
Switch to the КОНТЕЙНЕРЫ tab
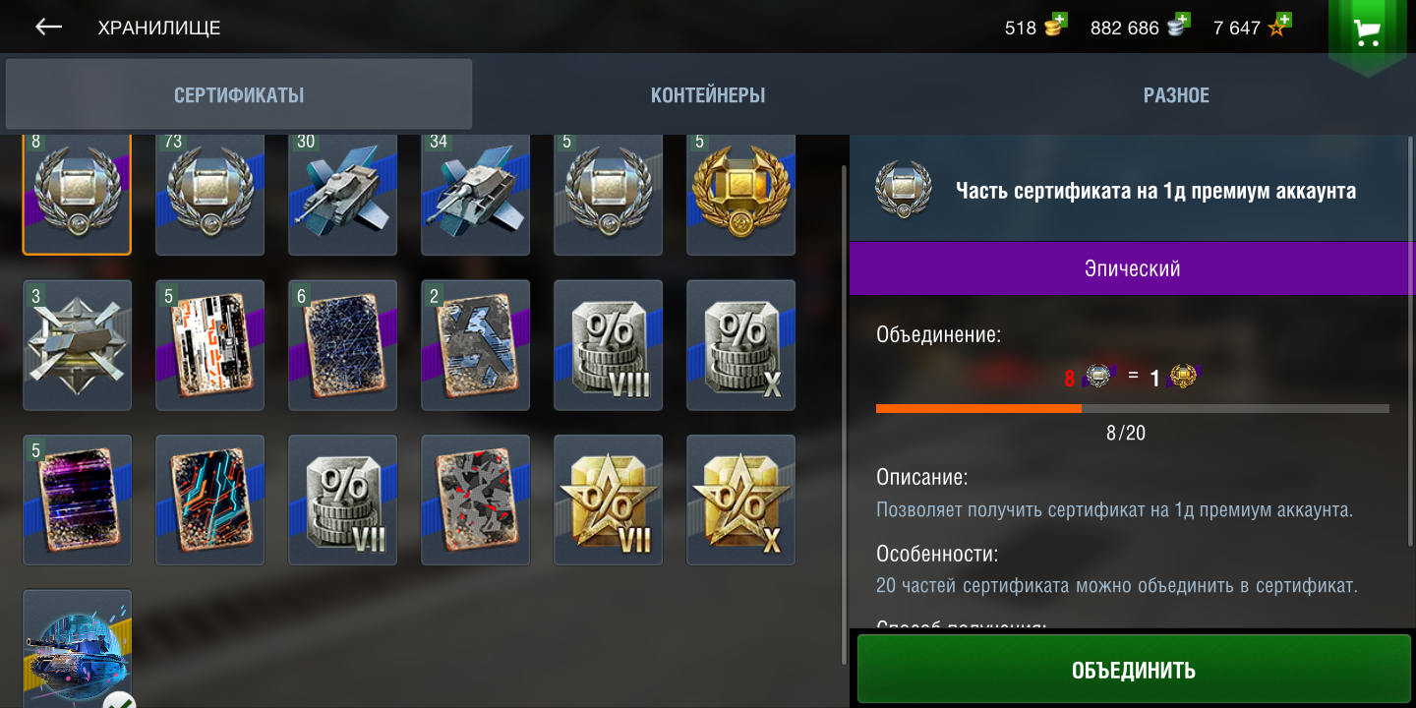tap(708, 95)
